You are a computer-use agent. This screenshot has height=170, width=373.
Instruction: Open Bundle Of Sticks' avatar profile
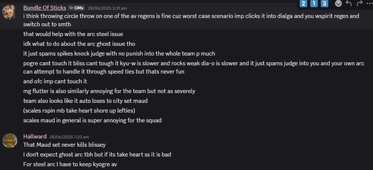tap(9, 12)
